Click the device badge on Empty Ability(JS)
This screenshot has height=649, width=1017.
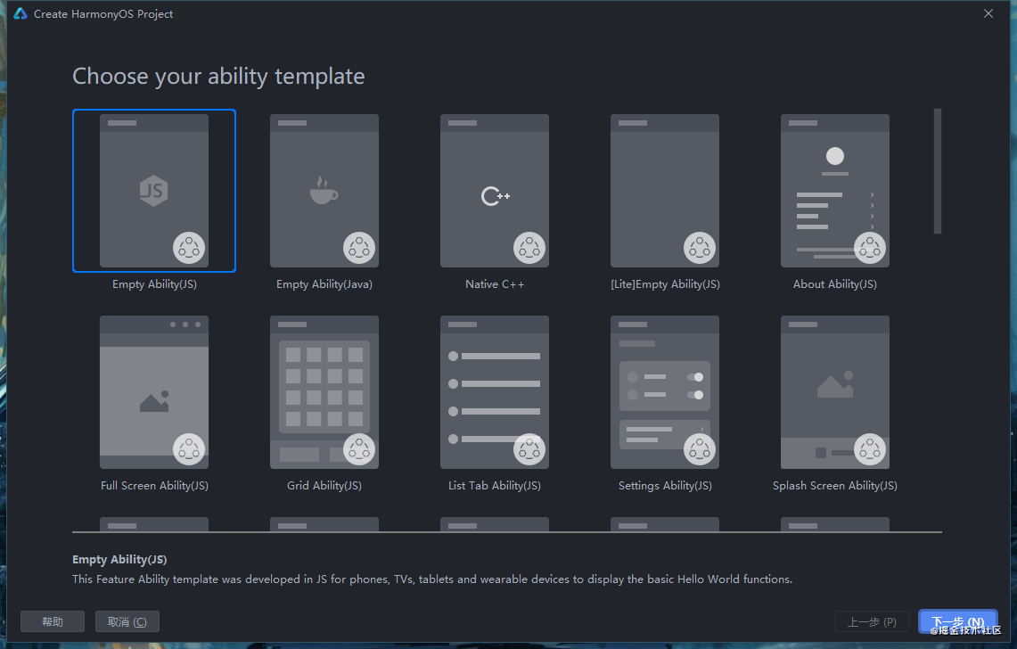click(189, 248)
